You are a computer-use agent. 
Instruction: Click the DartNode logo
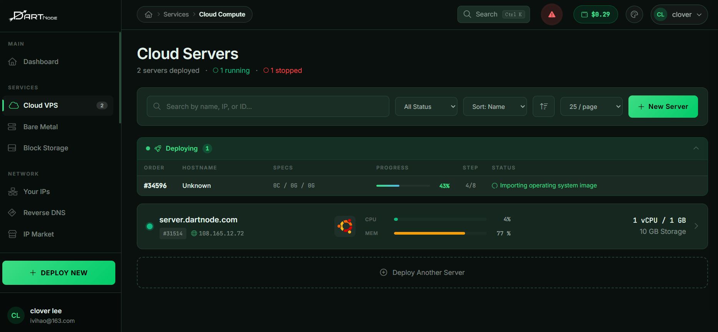[33, 16]
